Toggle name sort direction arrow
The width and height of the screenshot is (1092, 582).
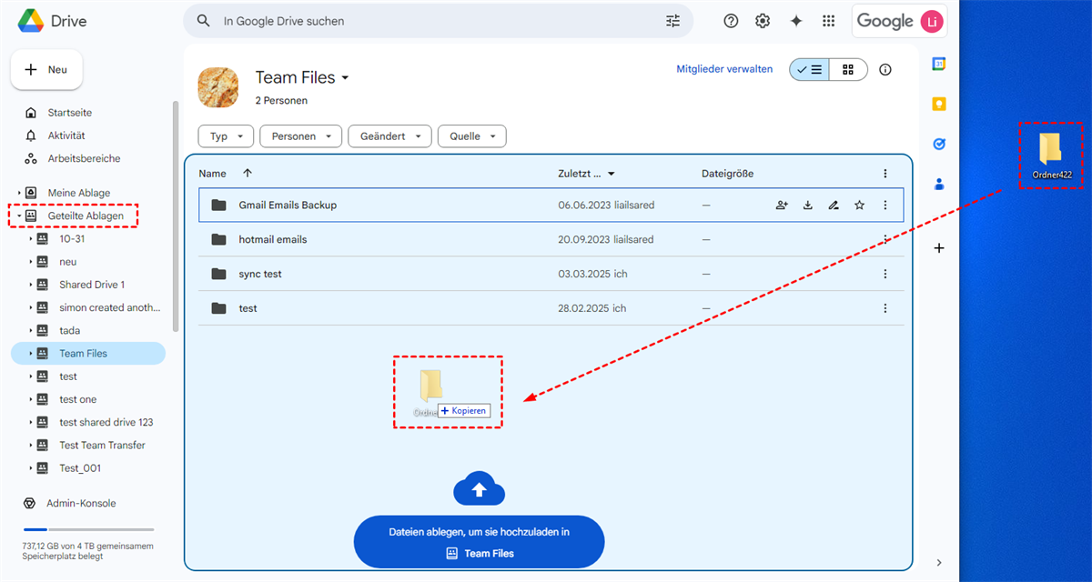[248, 174]
